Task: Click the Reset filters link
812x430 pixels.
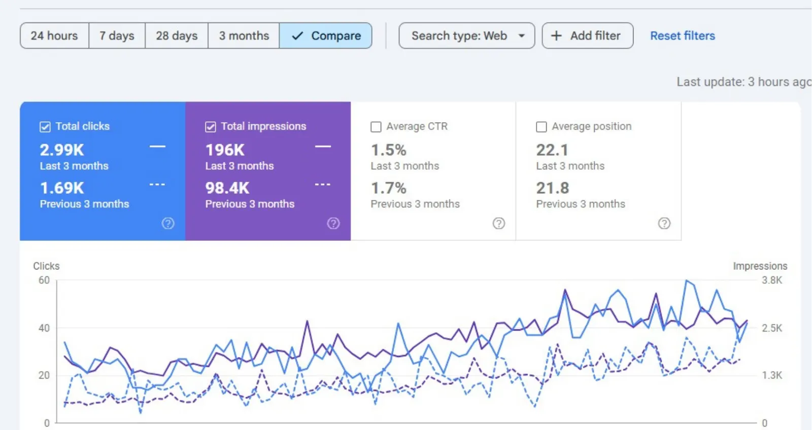Action: click(683, 35)
